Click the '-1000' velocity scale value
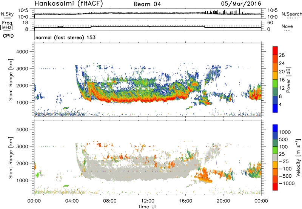This screenshot has height=209, width=302. click(287, 183)
